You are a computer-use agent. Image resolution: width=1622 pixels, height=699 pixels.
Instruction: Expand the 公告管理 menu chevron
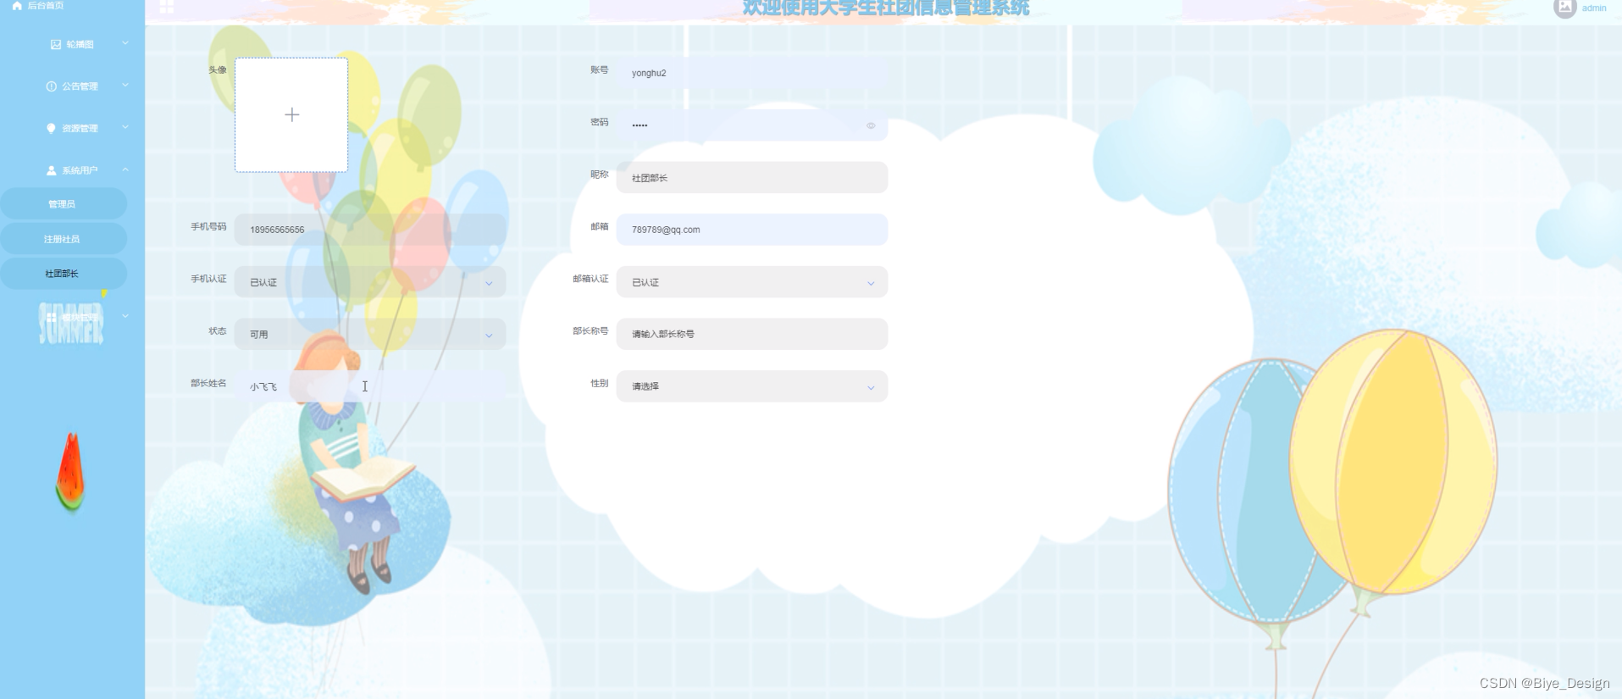pyautogui.click(x=125, y=86)
